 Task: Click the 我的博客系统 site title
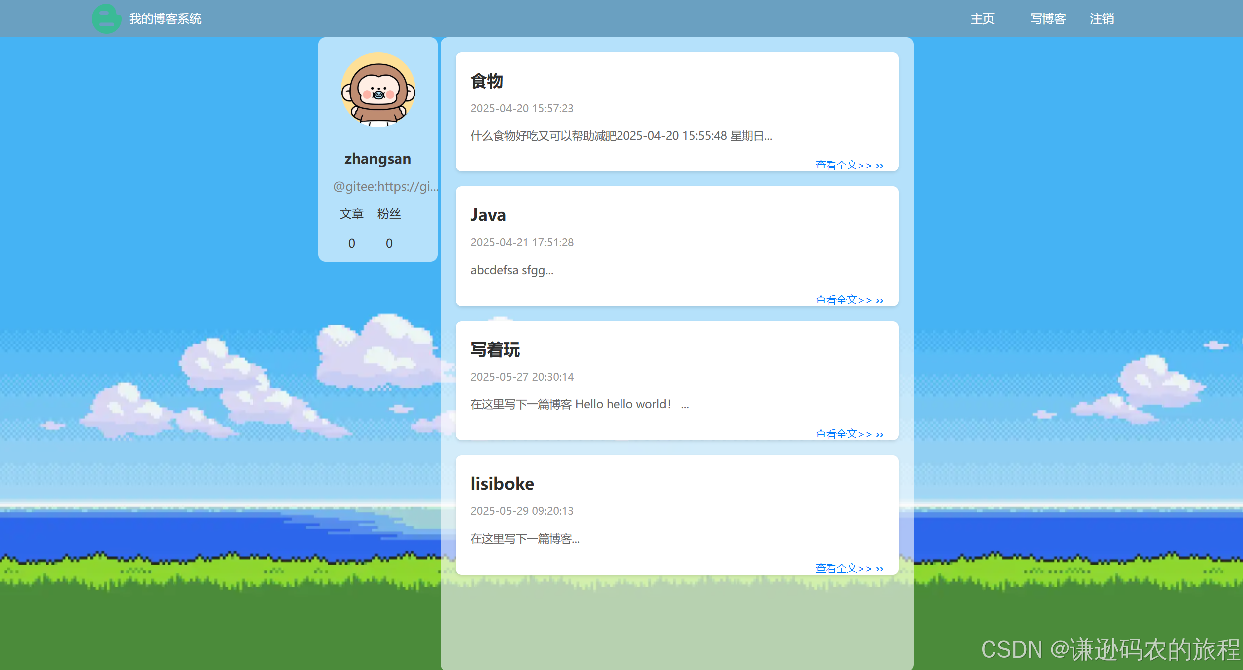[165, 19]
